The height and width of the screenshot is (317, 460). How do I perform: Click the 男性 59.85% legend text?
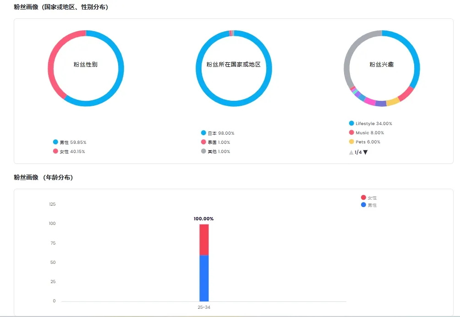click(73, 142)
